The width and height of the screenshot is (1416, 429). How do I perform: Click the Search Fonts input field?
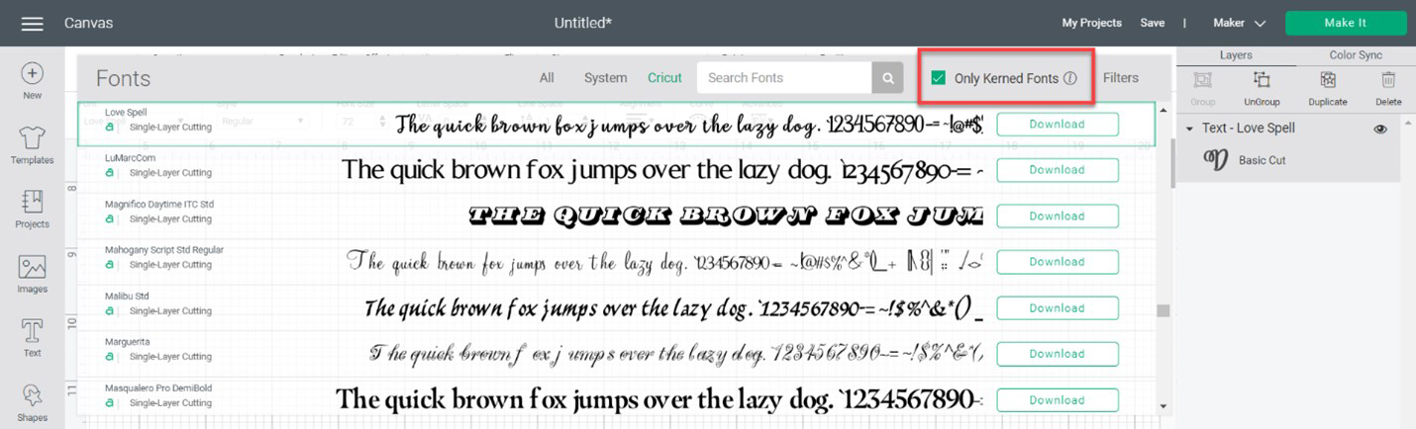[x=784, y=78]
